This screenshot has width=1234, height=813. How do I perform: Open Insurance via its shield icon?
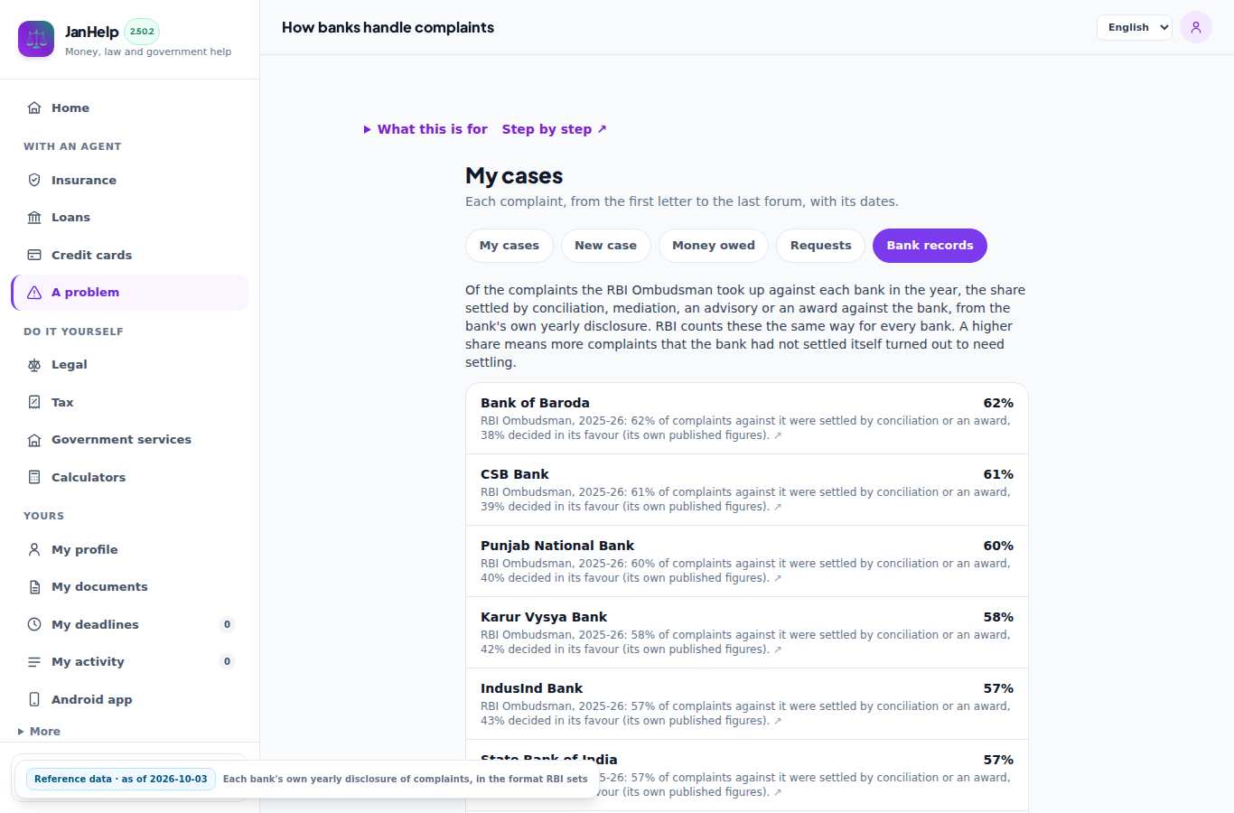(x=34, y=180)
